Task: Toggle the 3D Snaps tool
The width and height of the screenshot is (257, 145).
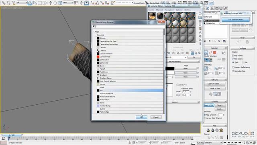Action: point(92,3)
